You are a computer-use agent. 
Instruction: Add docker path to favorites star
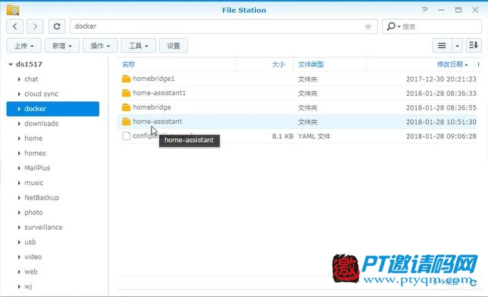pos(368,26)
